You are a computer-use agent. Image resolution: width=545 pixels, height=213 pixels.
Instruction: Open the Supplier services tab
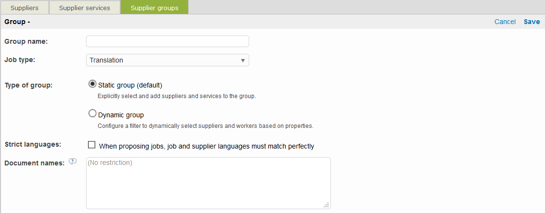[x=84, y=8]
